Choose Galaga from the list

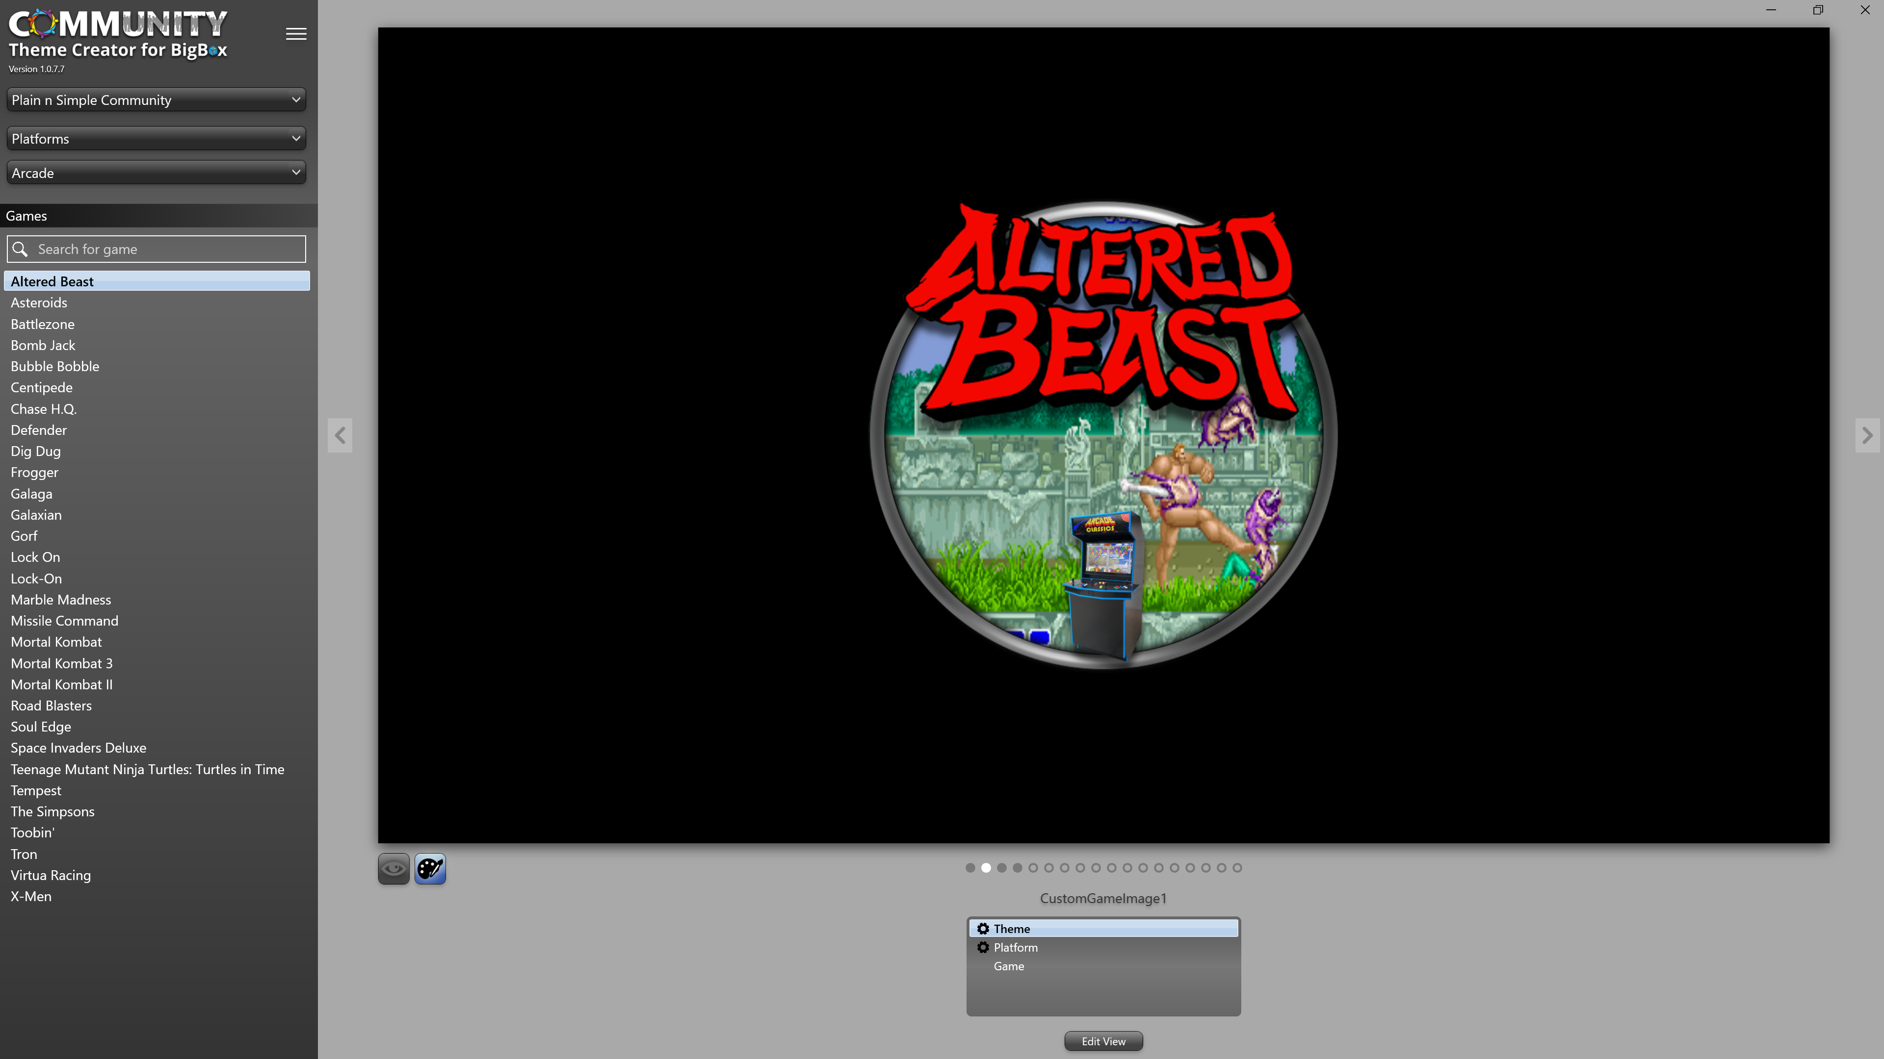coord(157,494)
